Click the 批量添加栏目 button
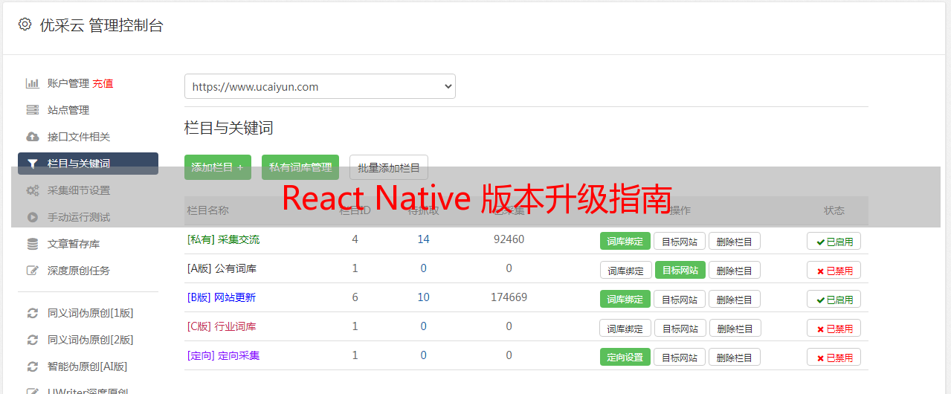The height and width of the screenshot is (394, 951). click(389, 167)
